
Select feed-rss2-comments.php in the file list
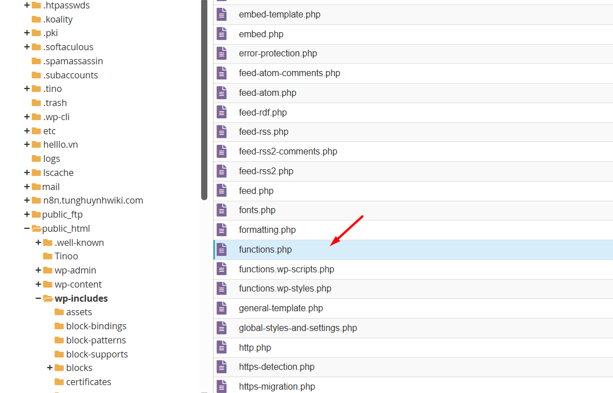[x=288, y=151]
